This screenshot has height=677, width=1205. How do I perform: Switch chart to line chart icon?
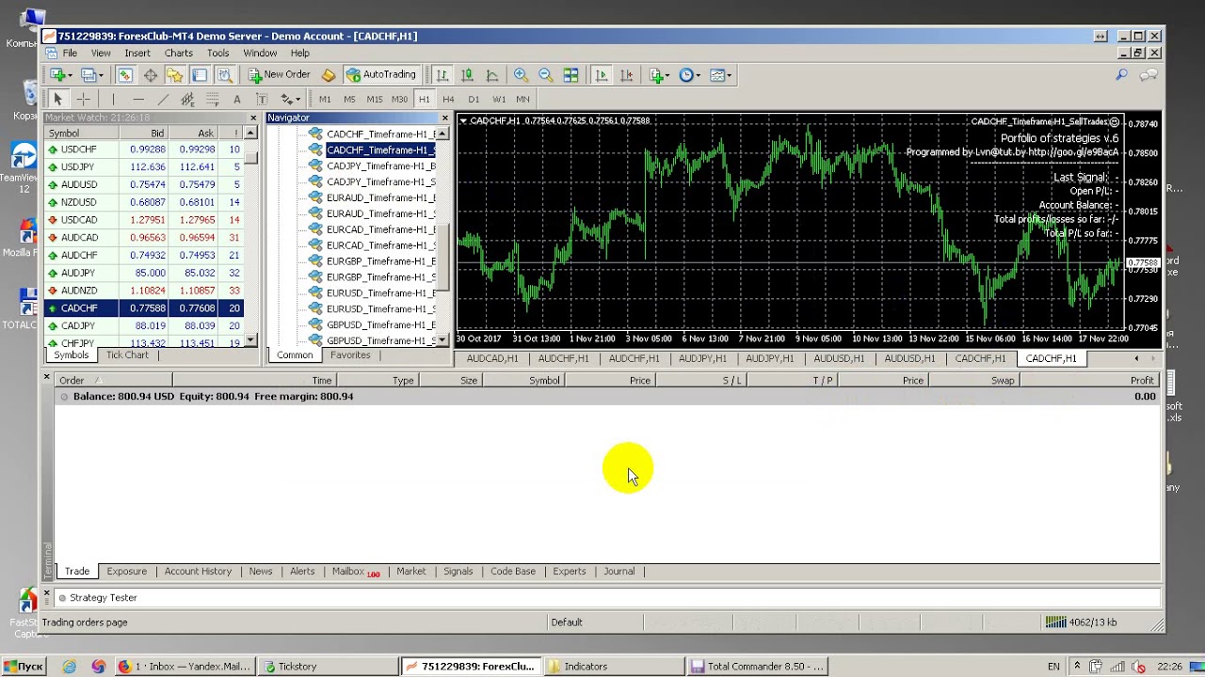(x=491, y=75)
